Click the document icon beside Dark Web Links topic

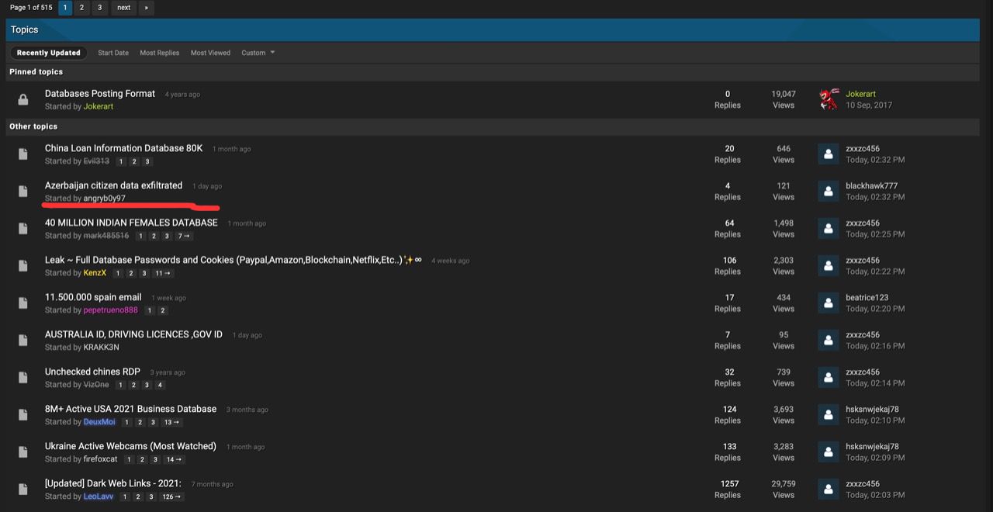point(23,490)
